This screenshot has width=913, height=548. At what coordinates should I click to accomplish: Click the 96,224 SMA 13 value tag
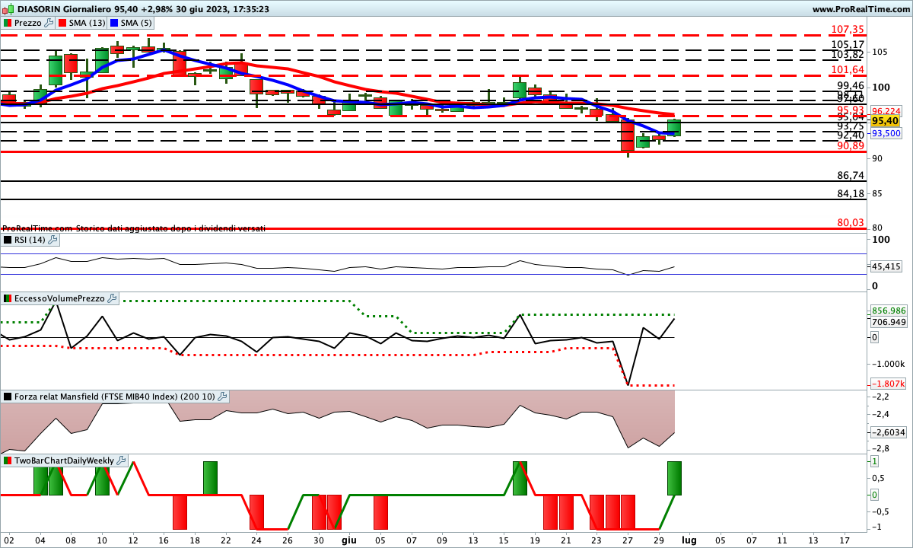coord(886,110)
